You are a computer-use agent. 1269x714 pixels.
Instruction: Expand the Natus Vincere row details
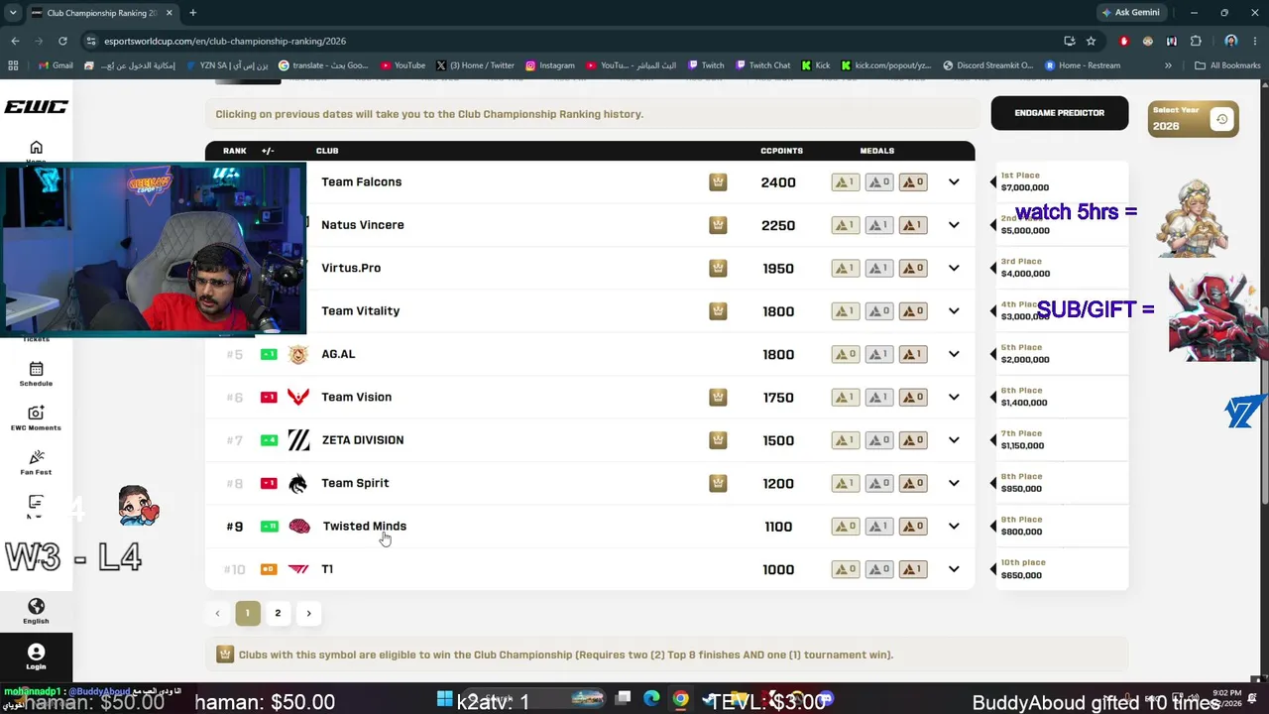click(954, 225)
